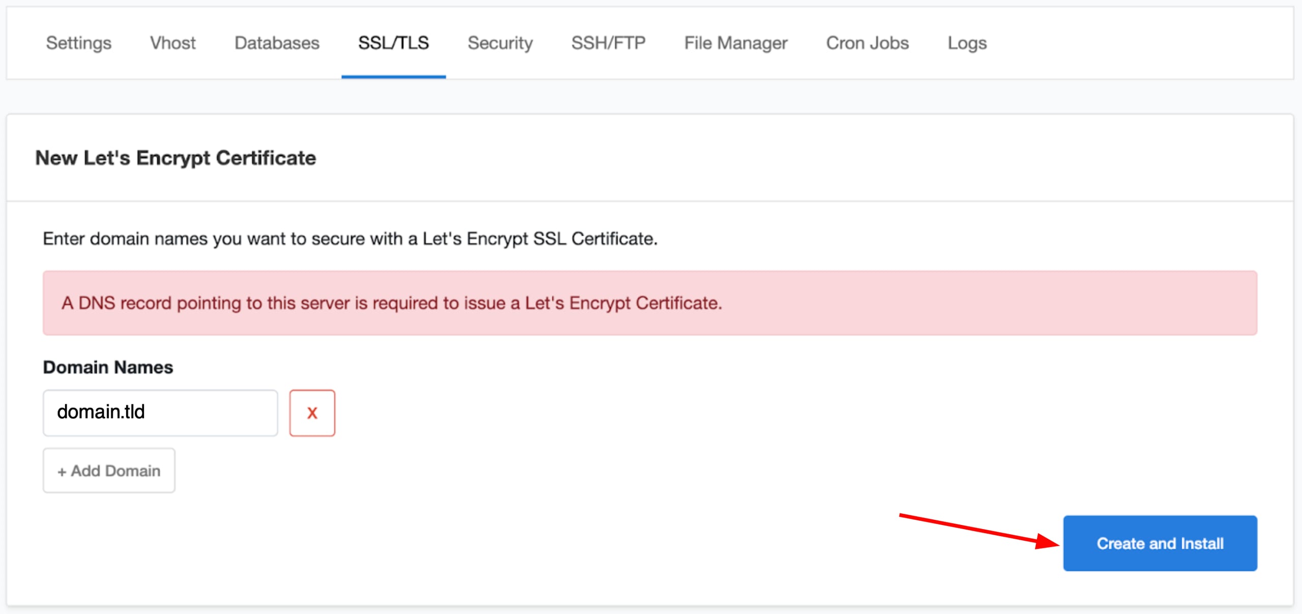Click inside the domain name text box
Screen dimensions: 1302x614
pos(160,413)
